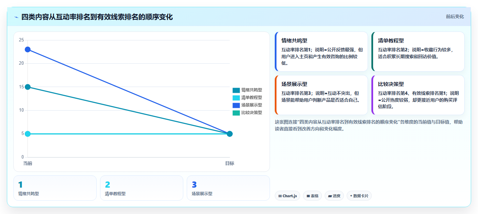
Task: Click the 目标 axis label
Action: click(230, 164)
